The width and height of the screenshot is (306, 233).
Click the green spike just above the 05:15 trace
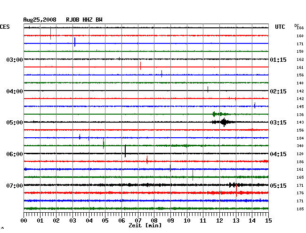point(193,175)
